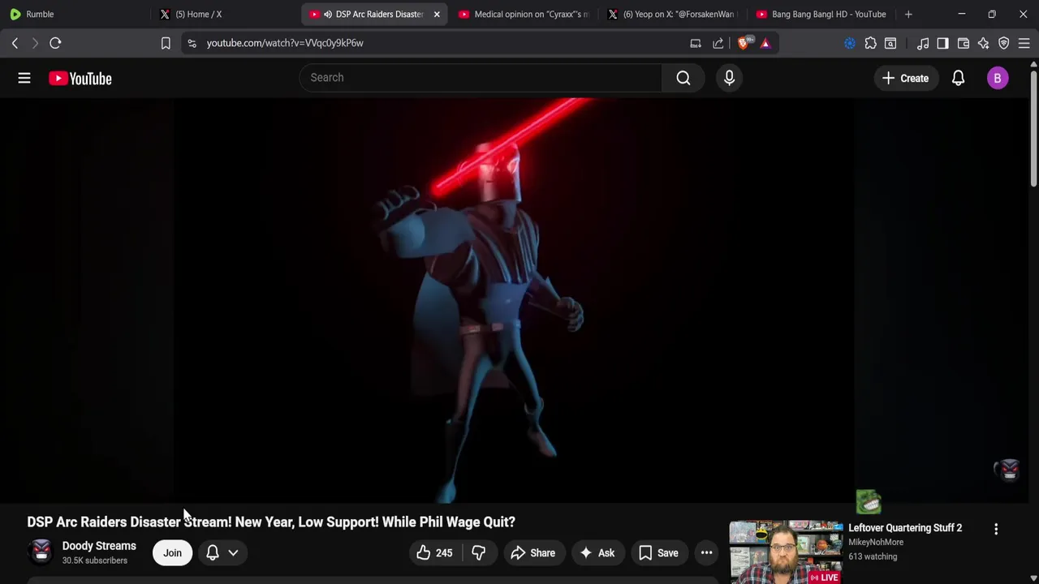Switch to the Yeop on X tab
The width and height of the screenshot is (1039, 584).
674,14
